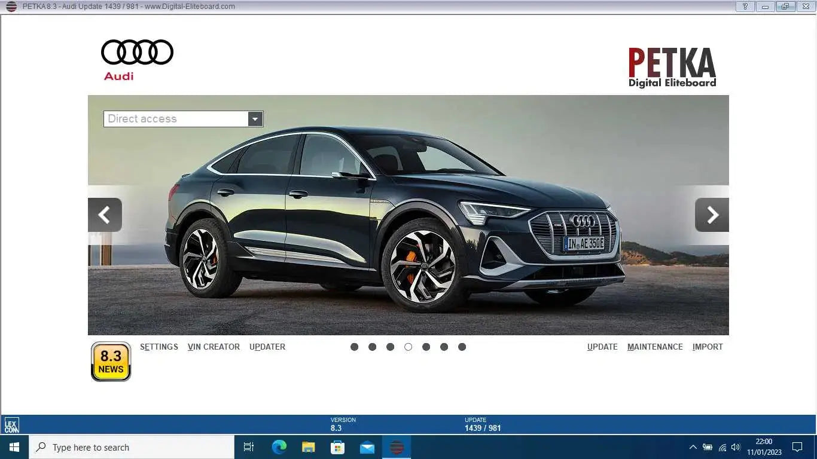Image resolution: width=817 pixels, height=459 pixels.
Task: Open the 8.3 NEWS notes
Action: 111,361
